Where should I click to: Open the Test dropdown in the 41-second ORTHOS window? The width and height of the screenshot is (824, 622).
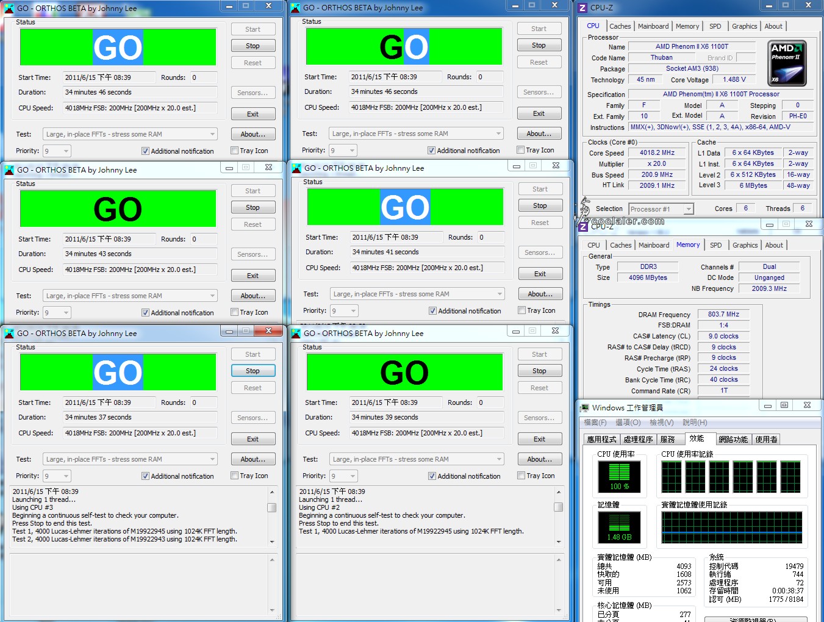[x=417, y=294]
